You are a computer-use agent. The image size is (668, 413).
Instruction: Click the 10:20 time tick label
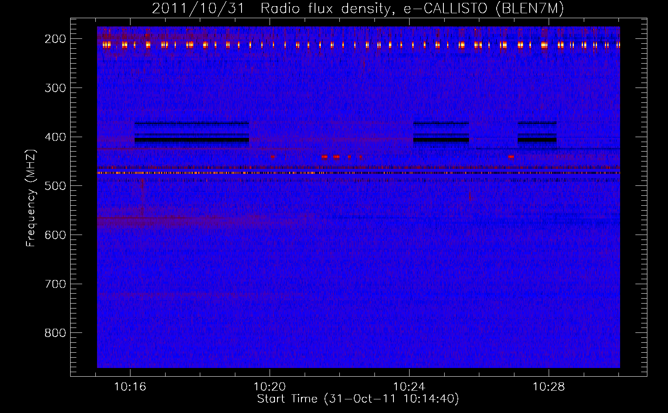click(270, 387)
